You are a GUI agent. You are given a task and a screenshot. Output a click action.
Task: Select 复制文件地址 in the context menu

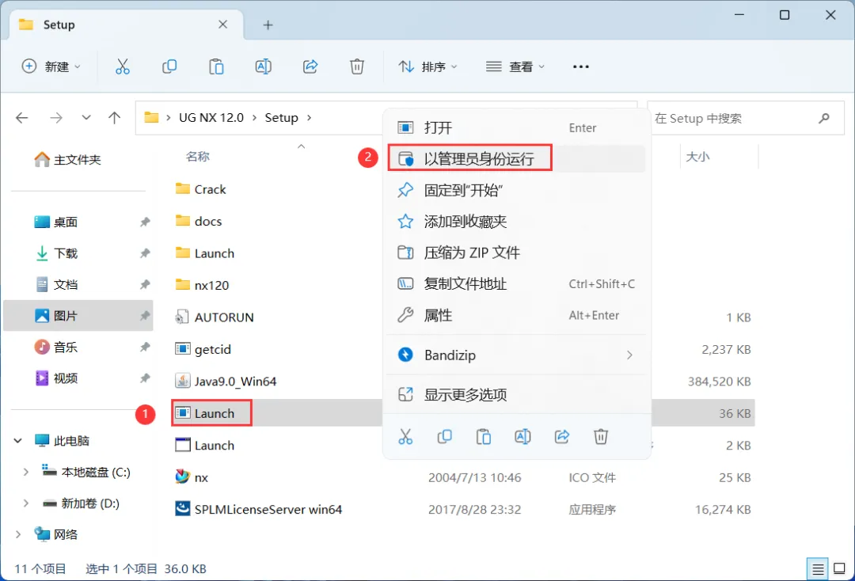click(516, 284)
